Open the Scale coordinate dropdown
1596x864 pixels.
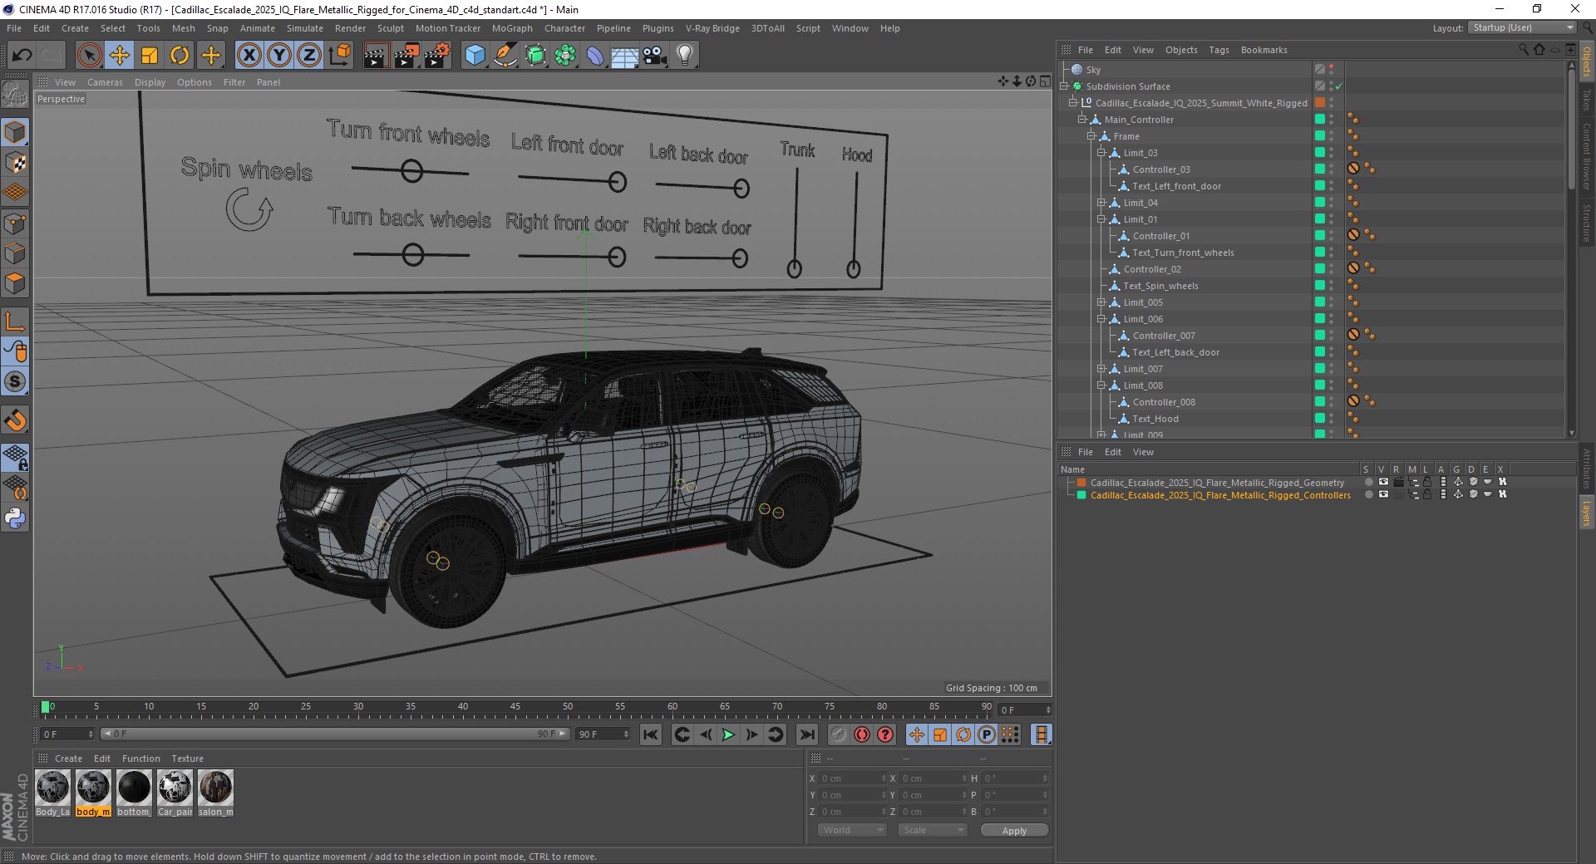pyautogui.click(x=933, y=830)
